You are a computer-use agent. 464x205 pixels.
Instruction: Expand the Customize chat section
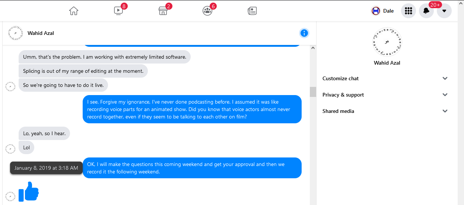point(385,78)
